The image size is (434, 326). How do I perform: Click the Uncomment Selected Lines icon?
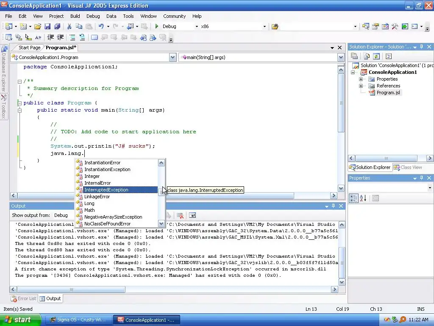pos(82,37)
